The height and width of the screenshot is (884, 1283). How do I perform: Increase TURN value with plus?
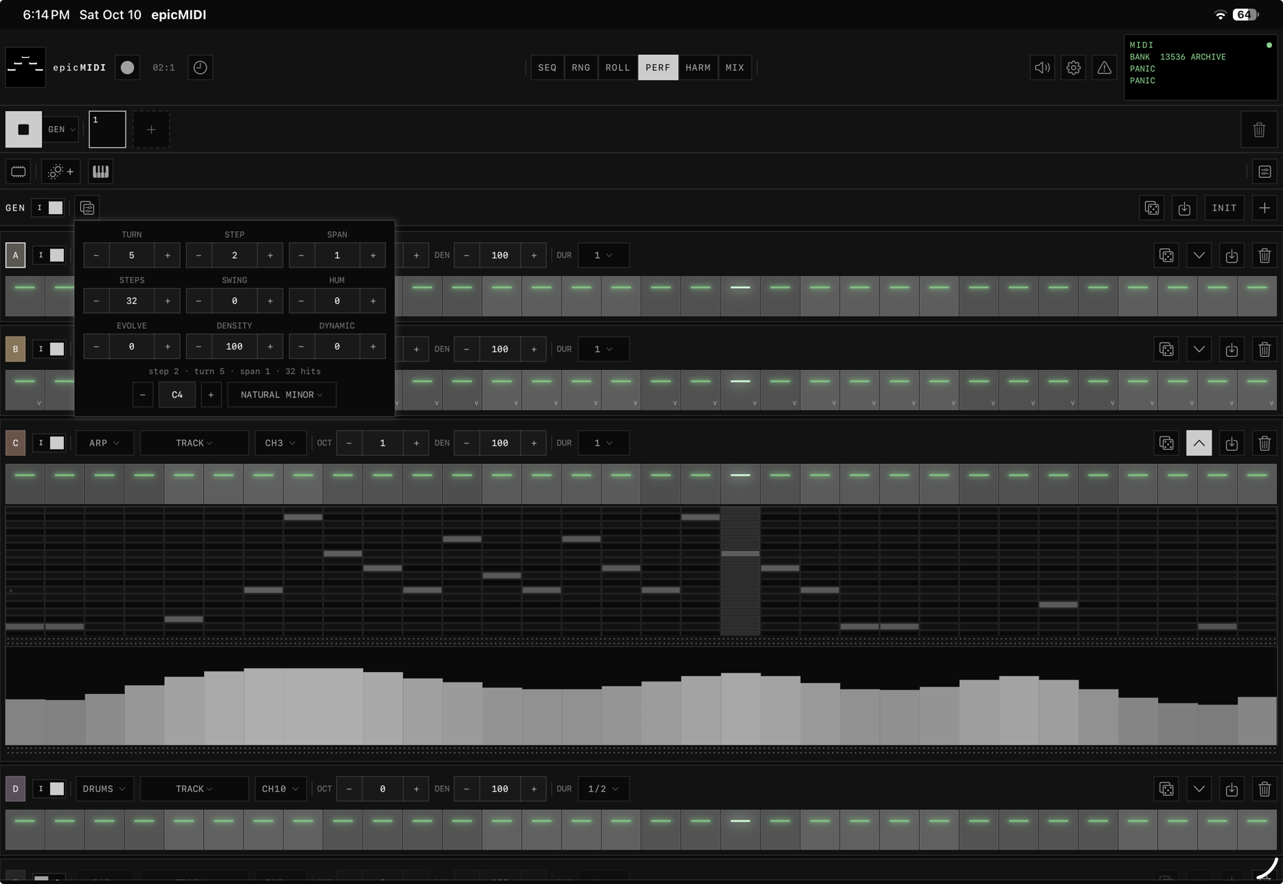pyautogui.click(x=167, y=255)
